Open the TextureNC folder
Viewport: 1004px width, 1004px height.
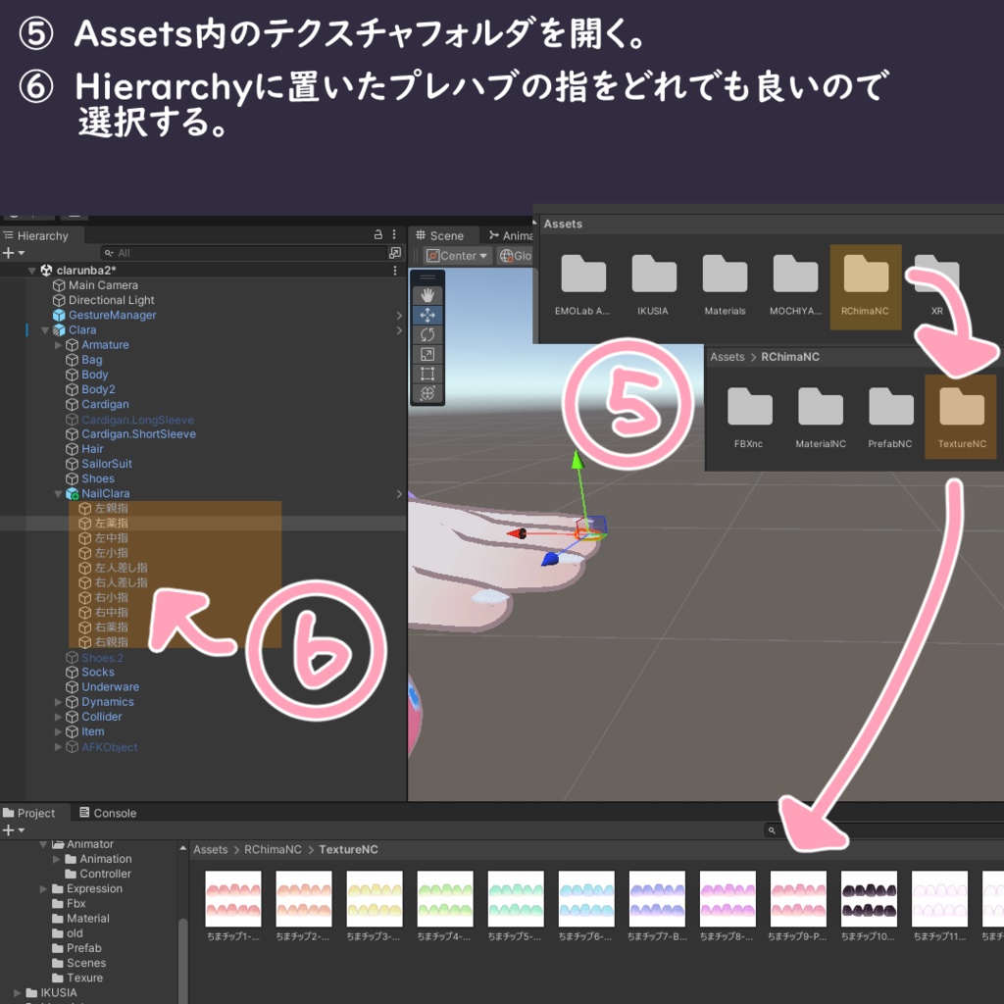[961, 418]
